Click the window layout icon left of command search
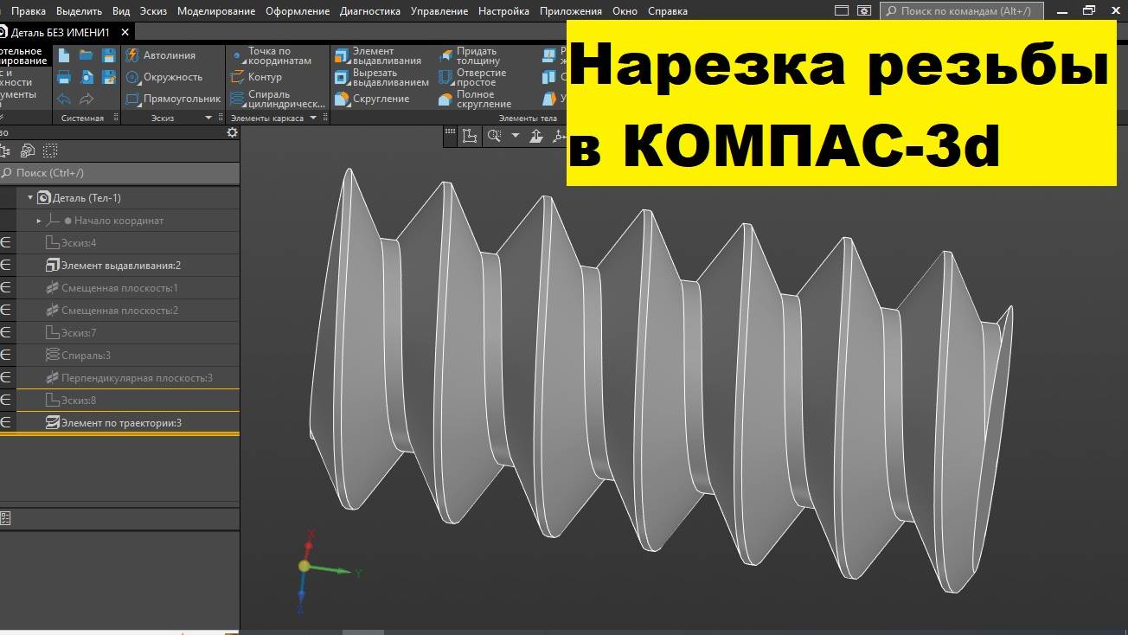Viewport: 1128px width, 635px height. [843, 11]
